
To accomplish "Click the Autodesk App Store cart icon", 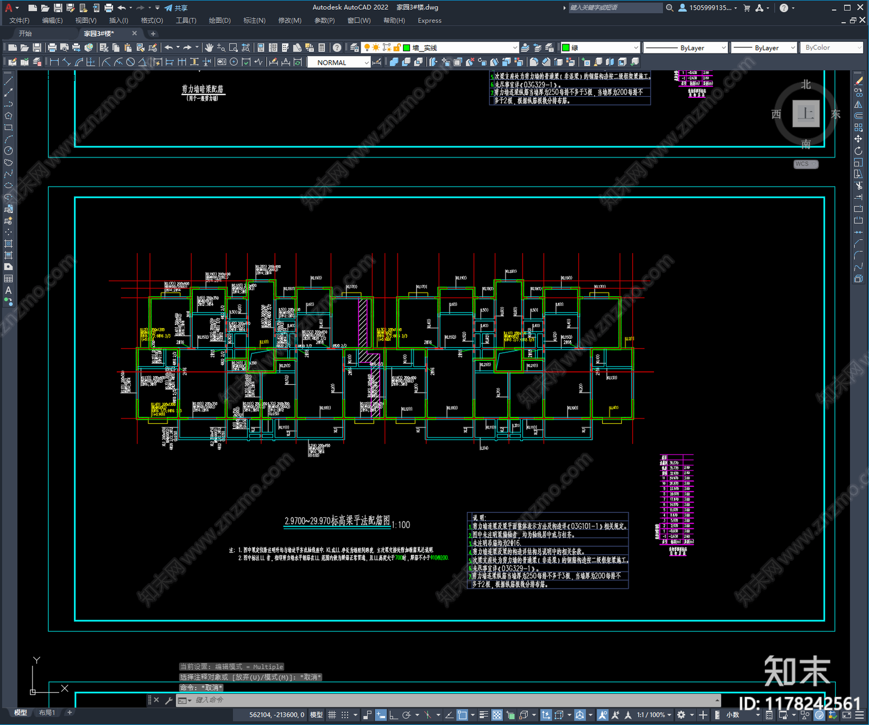I will point(747,8).
